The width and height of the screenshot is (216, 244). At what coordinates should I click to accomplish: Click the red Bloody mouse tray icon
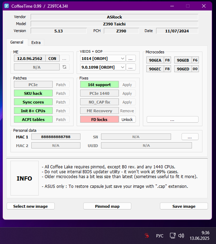pos(146,236)
